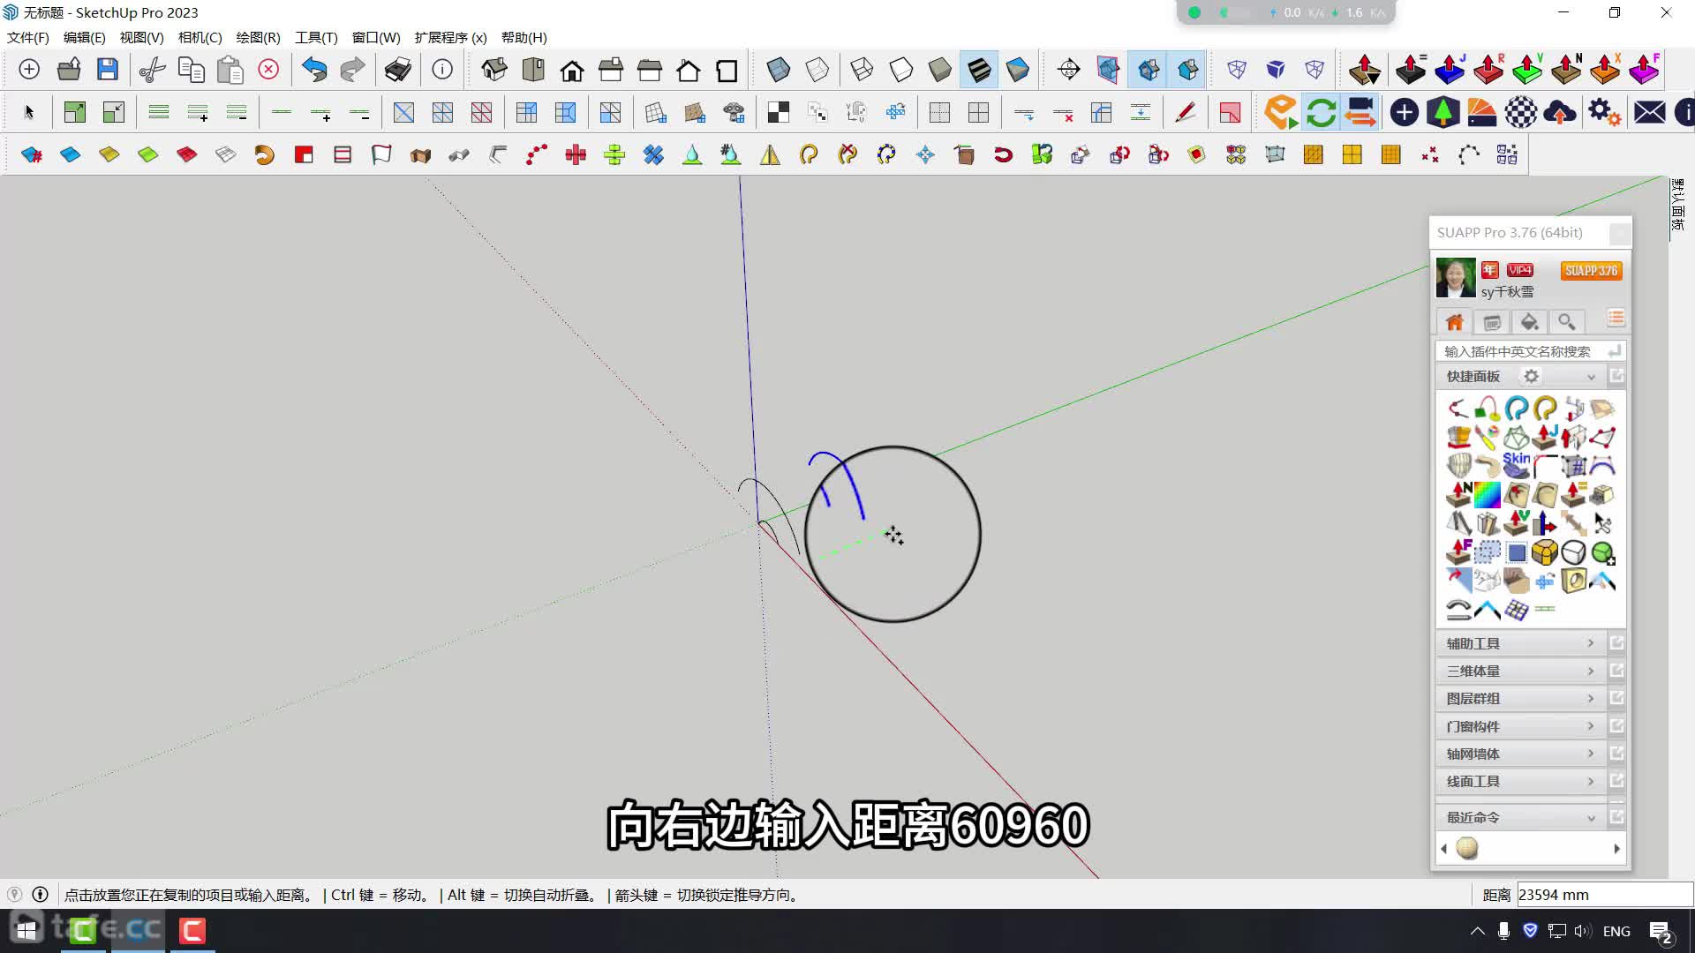Click the status bar geo-location icon

coord(14,894)
